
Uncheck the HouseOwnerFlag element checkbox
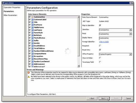[30, 59]
